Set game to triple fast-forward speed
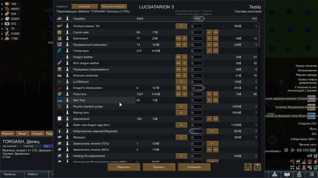Viewport: 318px width, 178px height. [x=306, y=150]
